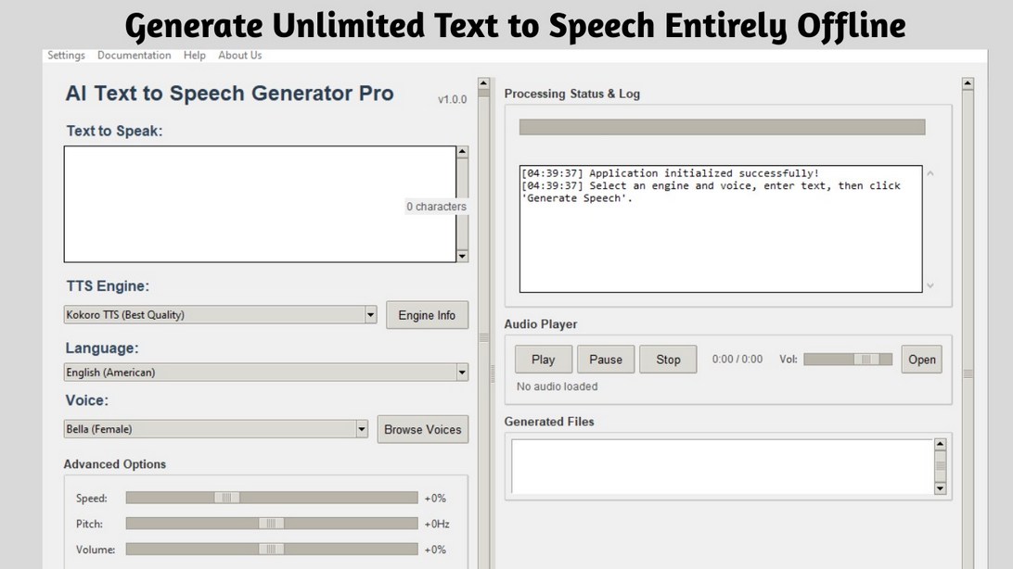1013x569 pixels.
Task: Open the About Us menu
Action: (x=239, y=56)
